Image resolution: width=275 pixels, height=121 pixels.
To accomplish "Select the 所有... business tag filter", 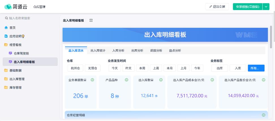I will click(256, 68).
